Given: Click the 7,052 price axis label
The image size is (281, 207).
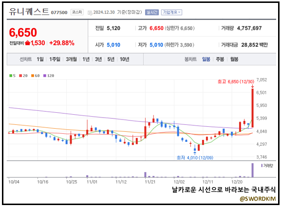Looking at the screenshot, I should [262, 80].
